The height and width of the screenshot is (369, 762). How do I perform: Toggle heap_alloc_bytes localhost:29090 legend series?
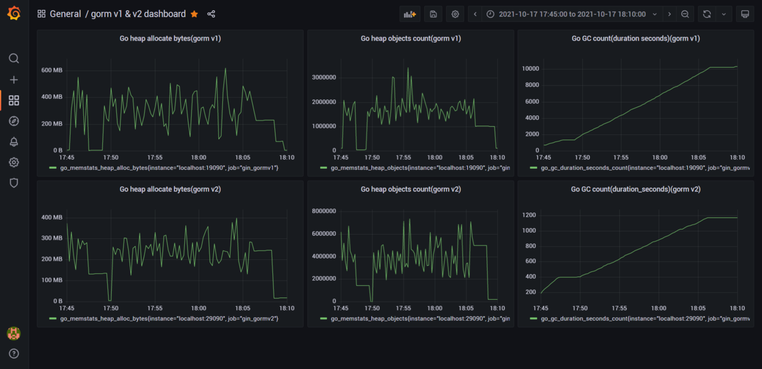pyautogui.click(x=169, y=318)
